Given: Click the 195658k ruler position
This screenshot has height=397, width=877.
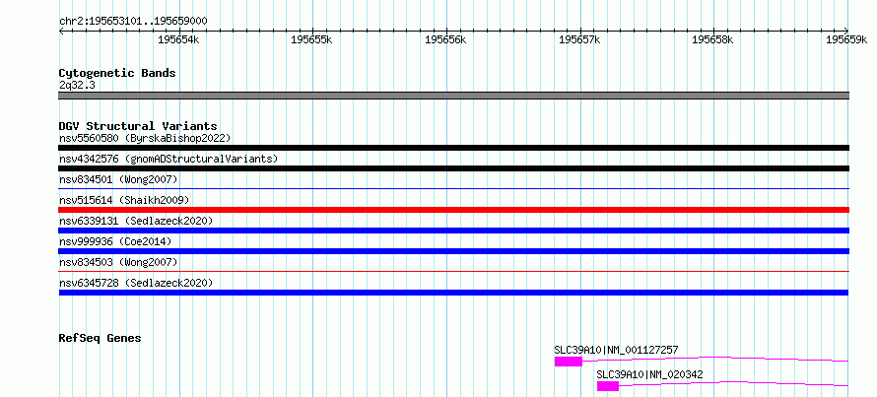Looking at the screenshot, I should (713, 39).
